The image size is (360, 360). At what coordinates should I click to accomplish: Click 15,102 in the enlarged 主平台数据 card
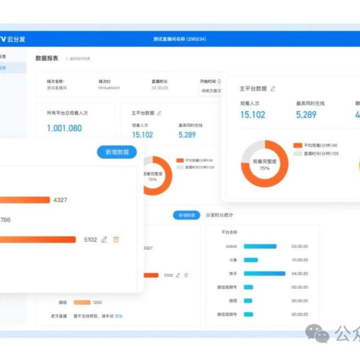point(253,115)
